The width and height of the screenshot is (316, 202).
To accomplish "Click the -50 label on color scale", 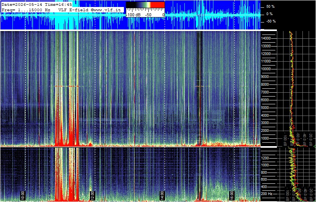I will [149, 15].
